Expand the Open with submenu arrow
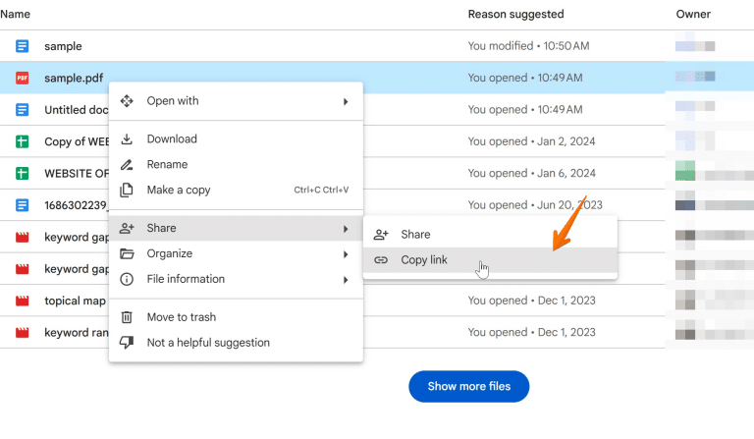Screen dimensions: 754x439 (346, 101)
